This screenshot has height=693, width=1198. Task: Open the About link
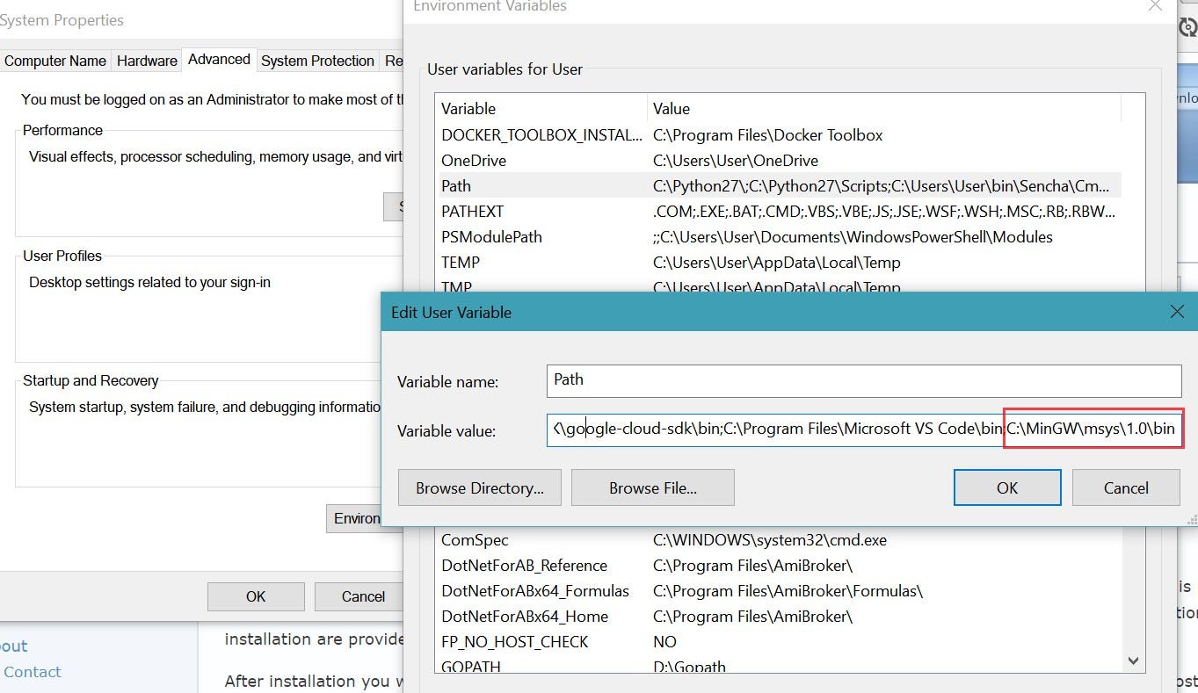click(11, 645)
